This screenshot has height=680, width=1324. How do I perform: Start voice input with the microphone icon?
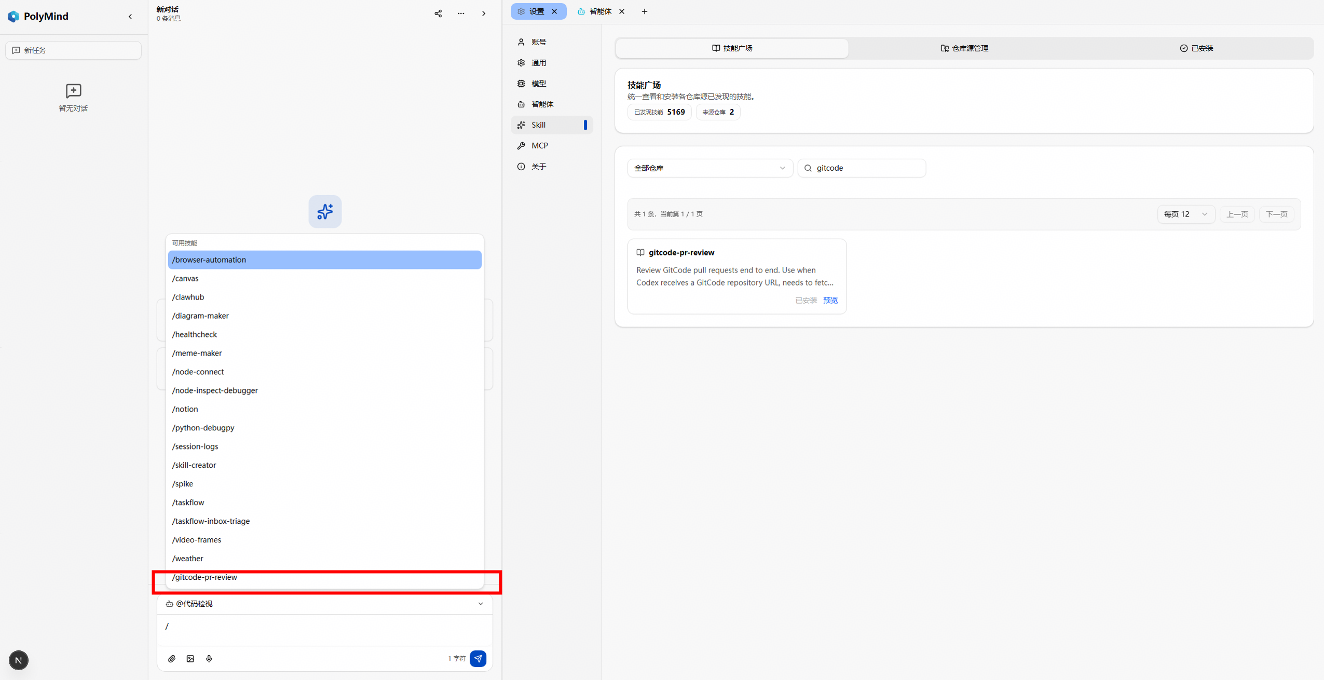[209, 658]
